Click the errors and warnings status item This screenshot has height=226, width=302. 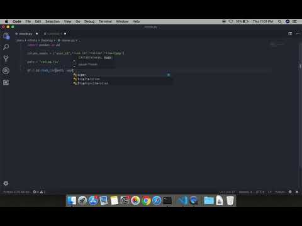[39, 191]
